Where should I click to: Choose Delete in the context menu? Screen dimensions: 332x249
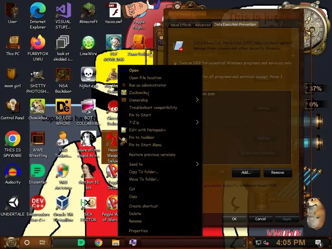point(160,213)
